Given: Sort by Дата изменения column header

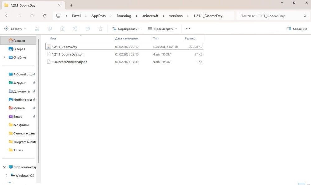Looking at the screenshot, I should click(x=127, y=38).
